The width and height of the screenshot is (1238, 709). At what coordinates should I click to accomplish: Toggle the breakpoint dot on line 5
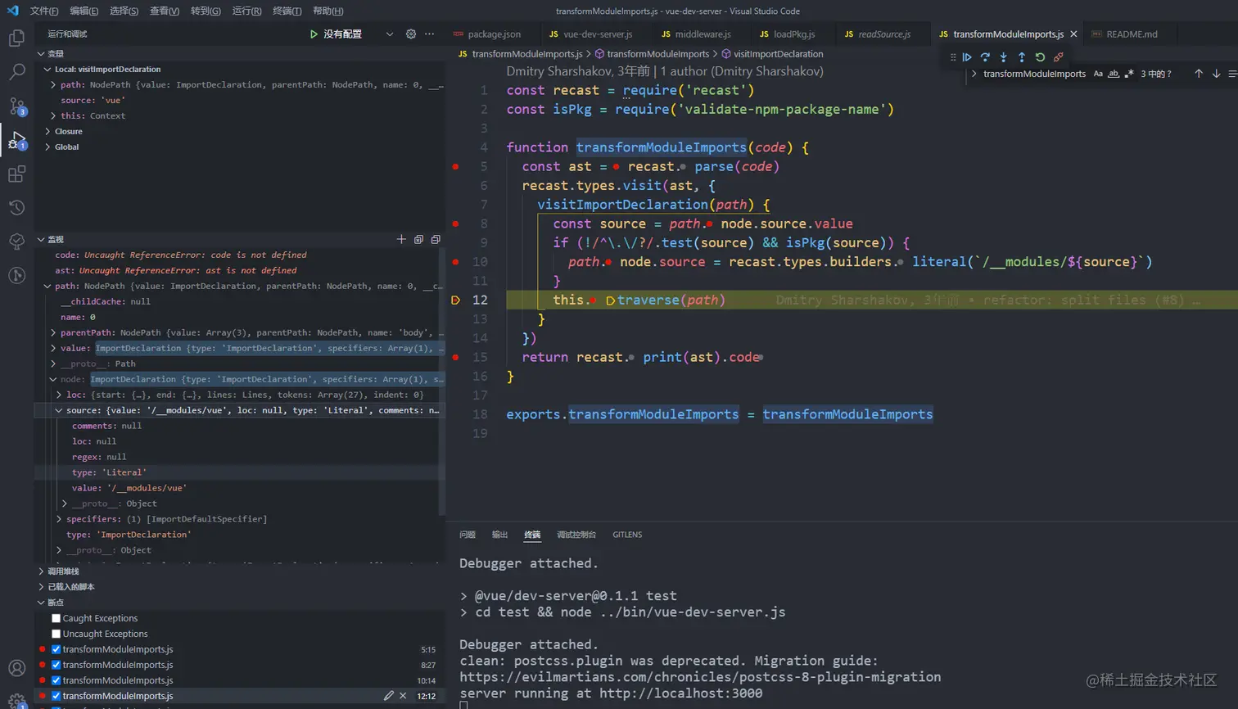coord(456,166)
